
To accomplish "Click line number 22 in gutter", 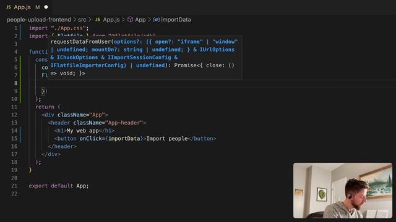I will pyautogui.click(x=14, y=194).
